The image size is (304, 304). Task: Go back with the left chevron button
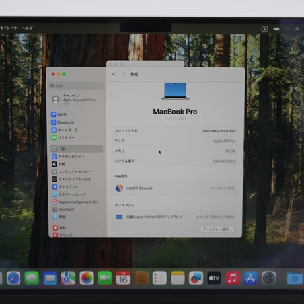click(114, 74)
